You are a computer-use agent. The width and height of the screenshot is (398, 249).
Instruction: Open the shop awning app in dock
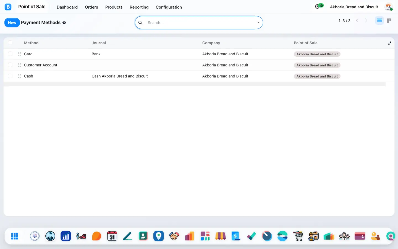coord(221,236)
